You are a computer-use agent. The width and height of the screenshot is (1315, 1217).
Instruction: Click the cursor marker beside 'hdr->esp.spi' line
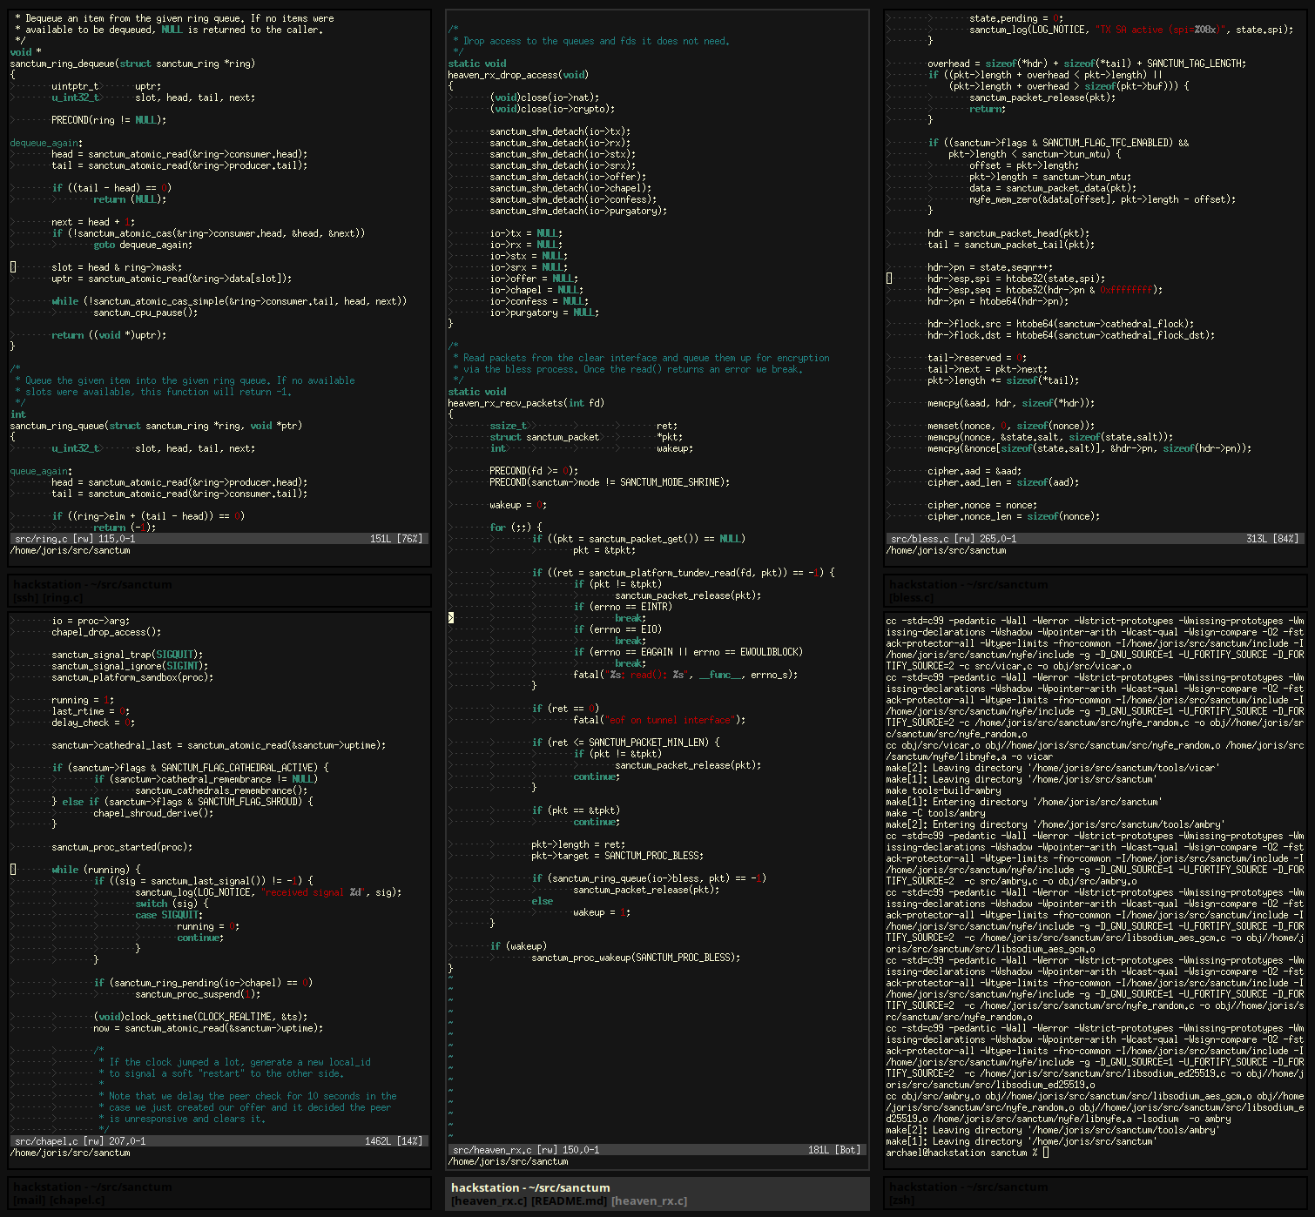(889, 279)
